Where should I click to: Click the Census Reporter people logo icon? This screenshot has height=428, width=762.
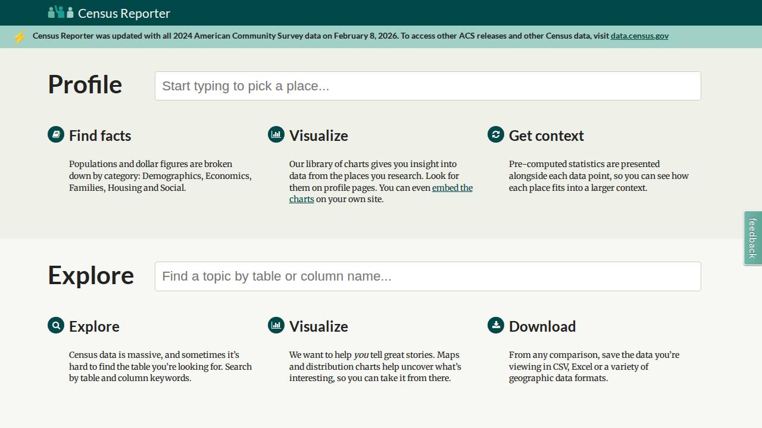pyautogui.click(x=61, y=12)
